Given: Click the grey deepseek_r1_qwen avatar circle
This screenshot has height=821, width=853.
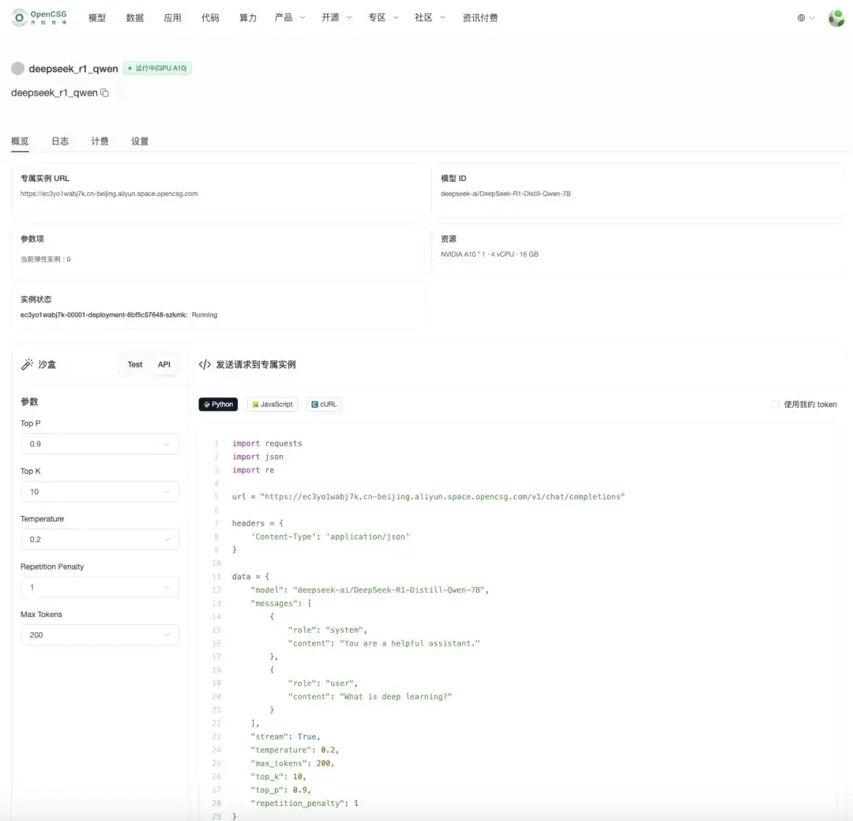Looking at the screenshot, I should pyautogui.click(x=17, y=69).
